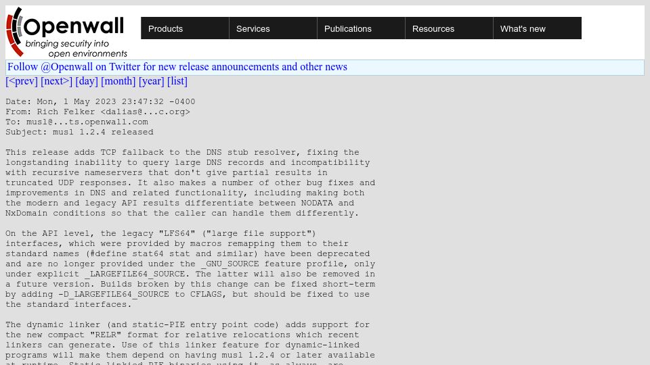The image size is (650, 365).
Task: Click the '"RELR" format' text line
Action: [x=182, y=335]
